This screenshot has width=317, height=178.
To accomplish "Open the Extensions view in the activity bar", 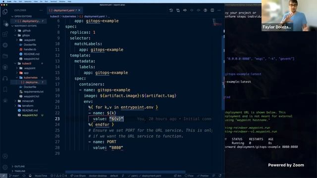I will coord(5,34).
